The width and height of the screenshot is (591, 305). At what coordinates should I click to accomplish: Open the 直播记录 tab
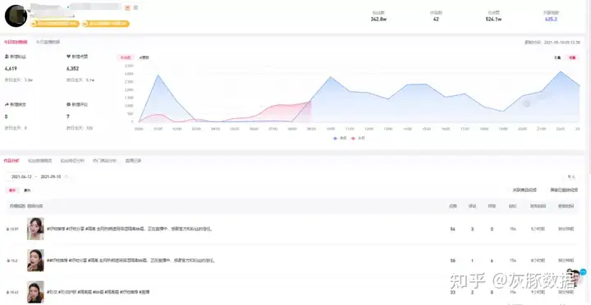[x=134, y=161]
